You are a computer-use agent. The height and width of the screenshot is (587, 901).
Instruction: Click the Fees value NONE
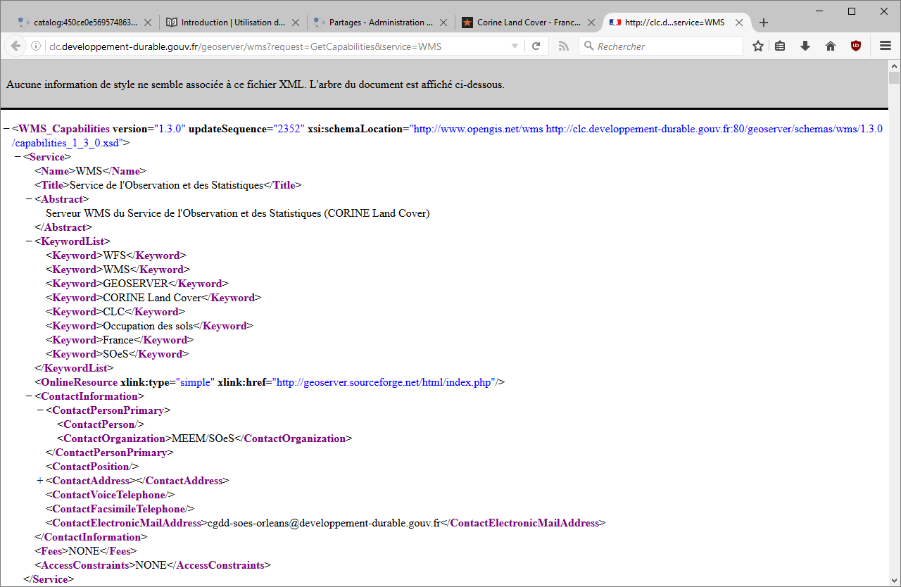point(84,551)
